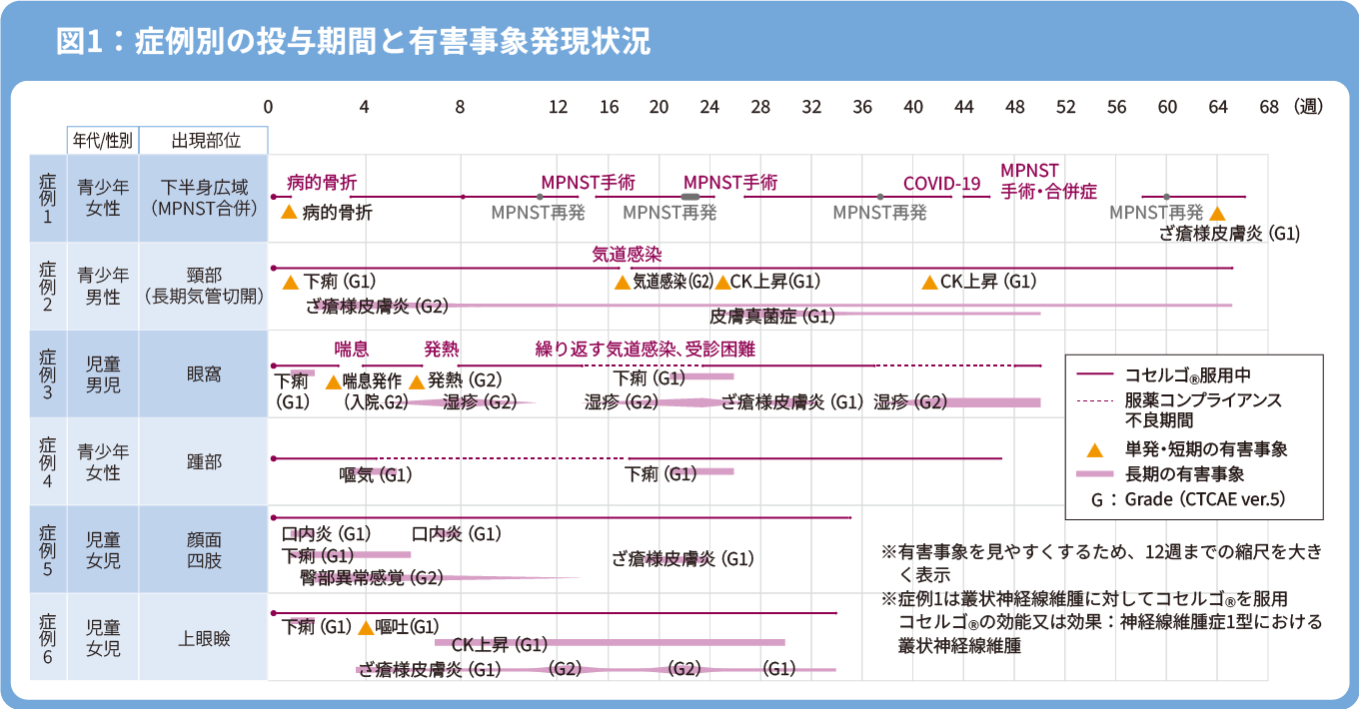Click week 52 on the time axis
The height and width of the screenshot is (709, 1359).
click(x=1065, y=107)
